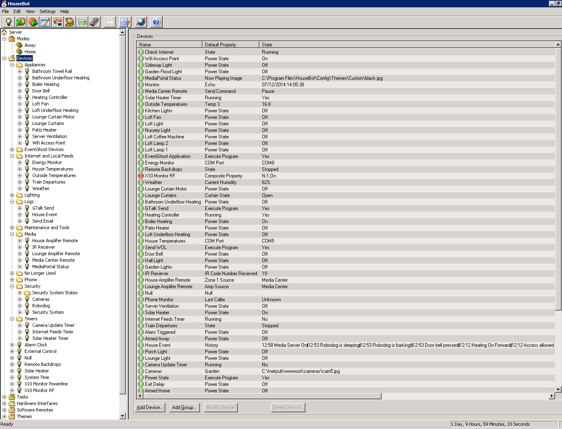Click the lightbulb Devices toolbar icon

pos(8,22)
